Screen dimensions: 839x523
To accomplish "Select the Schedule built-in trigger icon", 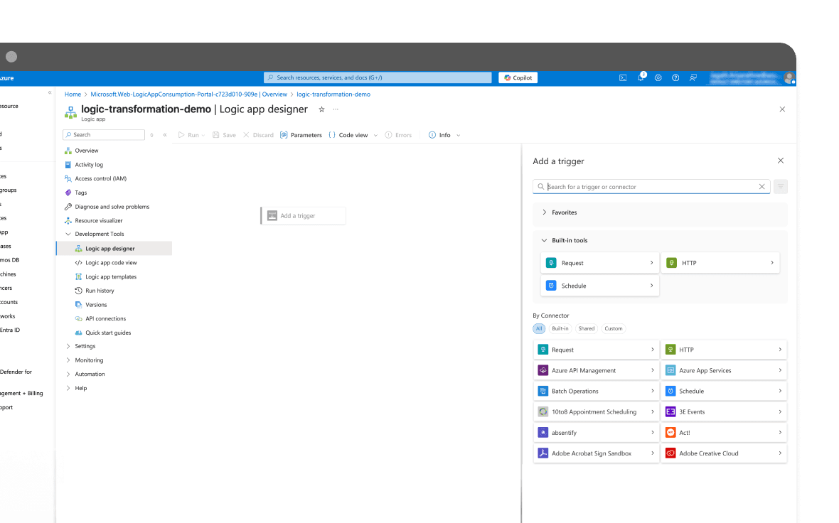I will (x=551, y=286).
